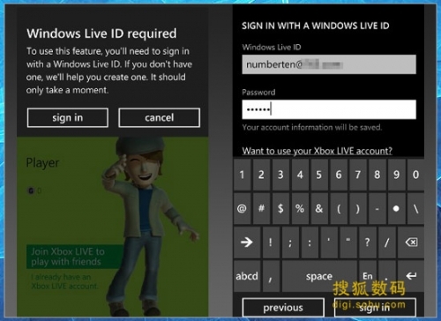Tap the forward slash key
This screenshot has width=441, height=321.
(x=386, y=243)
